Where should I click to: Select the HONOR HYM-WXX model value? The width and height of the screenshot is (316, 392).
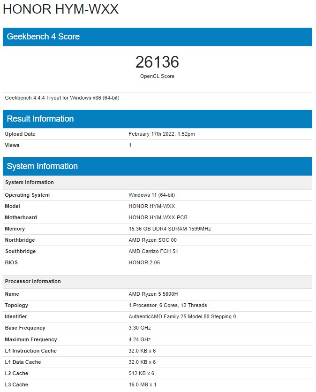[152, 206]
